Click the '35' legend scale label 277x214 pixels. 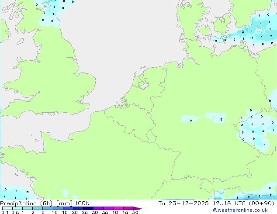tap(105, 212)
